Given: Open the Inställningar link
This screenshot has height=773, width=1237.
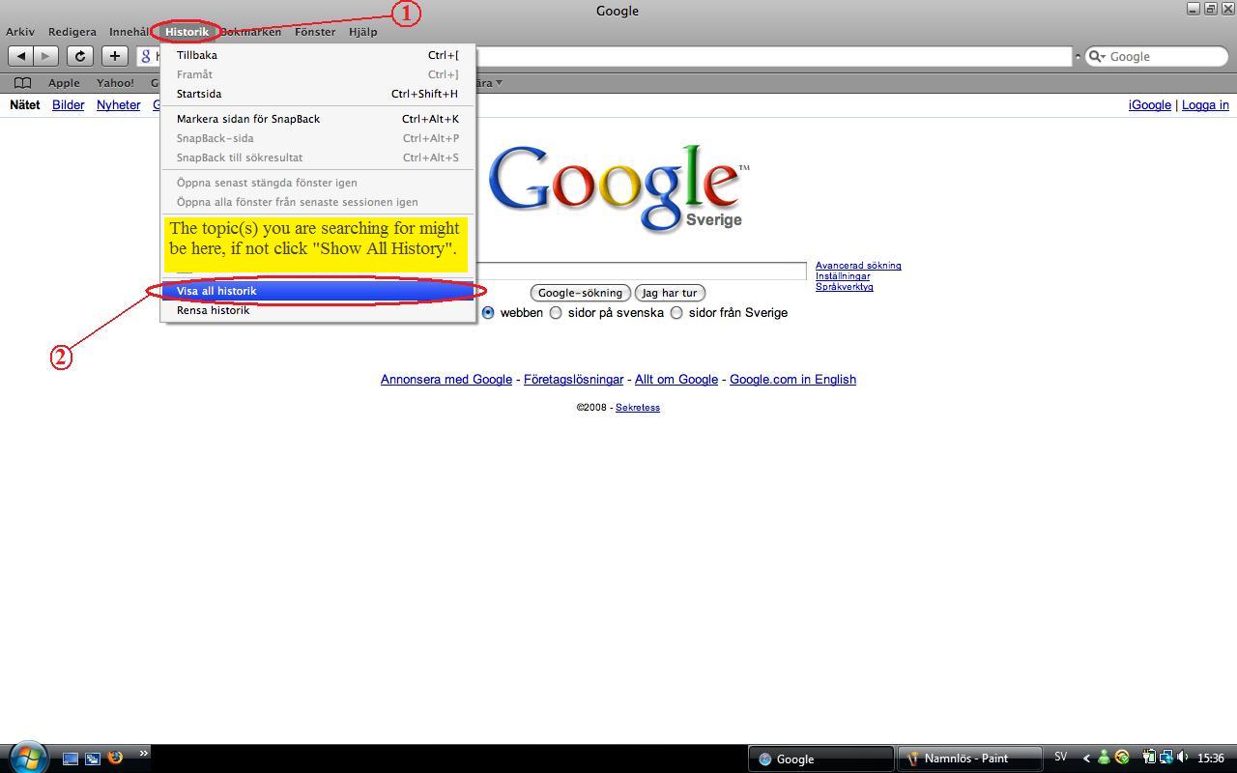Looking at the screenshot, I should coord(843,275).
